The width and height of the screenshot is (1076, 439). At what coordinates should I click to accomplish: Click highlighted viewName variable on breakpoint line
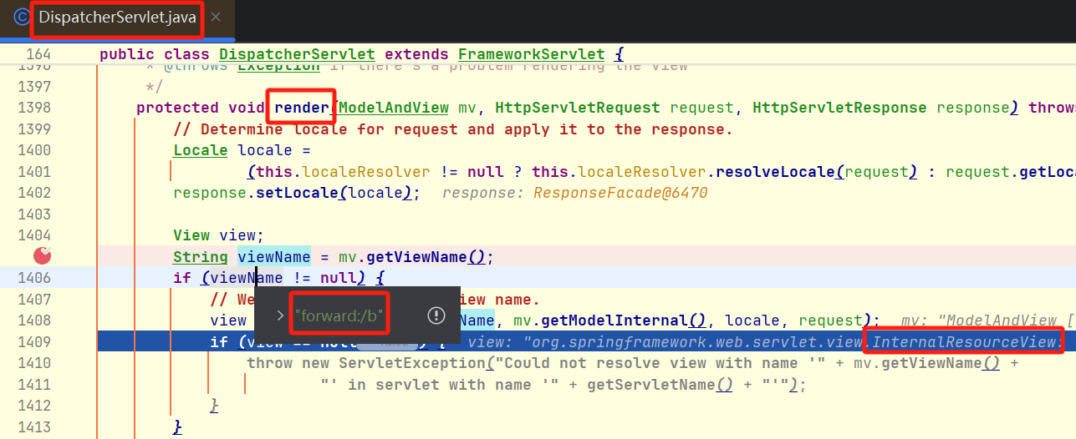click(274, 257)
